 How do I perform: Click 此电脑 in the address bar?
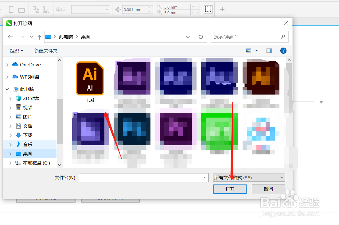click(x=66, y=37)
